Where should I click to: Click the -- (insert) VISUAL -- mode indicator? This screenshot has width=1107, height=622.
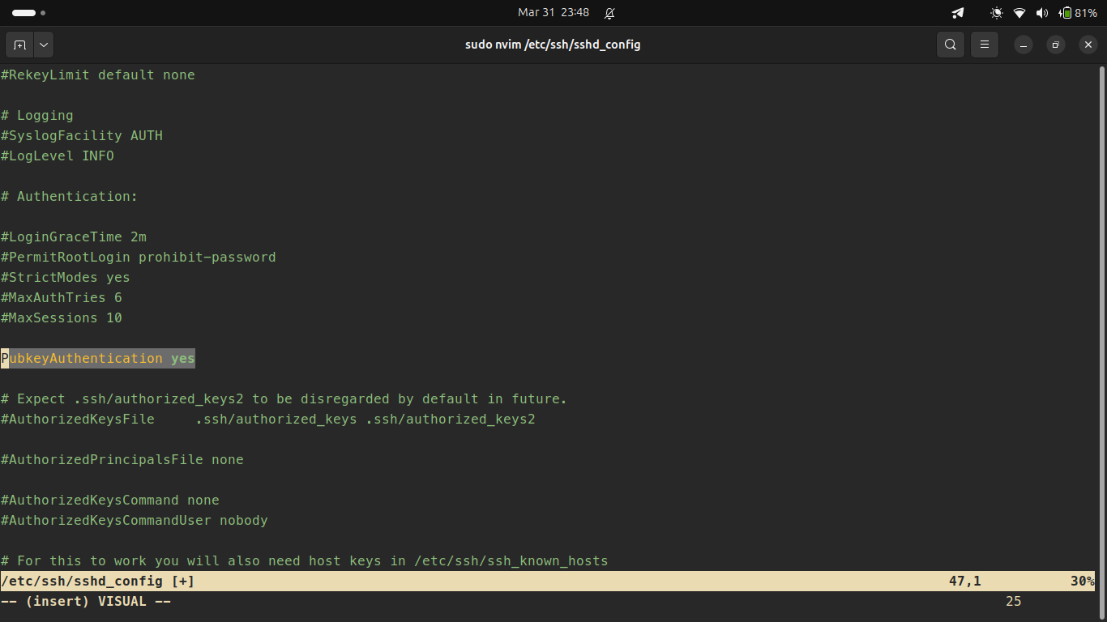pyautogui.click(x=86, y=601)
